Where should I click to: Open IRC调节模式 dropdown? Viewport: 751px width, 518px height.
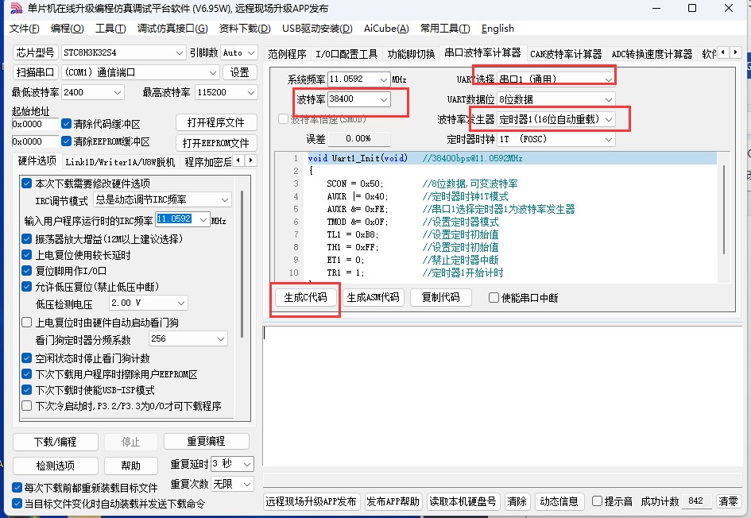pos(162,199)
